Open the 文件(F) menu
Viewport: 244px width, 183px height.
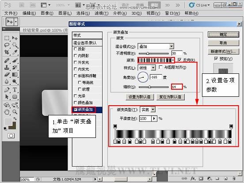click(11, 13)
